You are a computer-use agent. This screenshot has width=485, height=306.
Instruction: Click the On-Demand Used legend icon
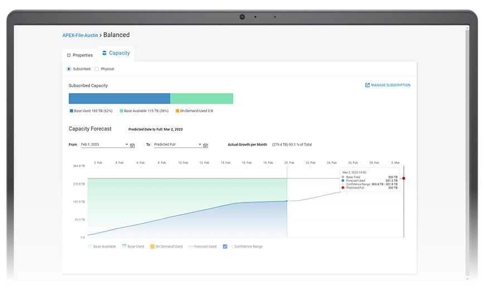[x=152, y=246]
